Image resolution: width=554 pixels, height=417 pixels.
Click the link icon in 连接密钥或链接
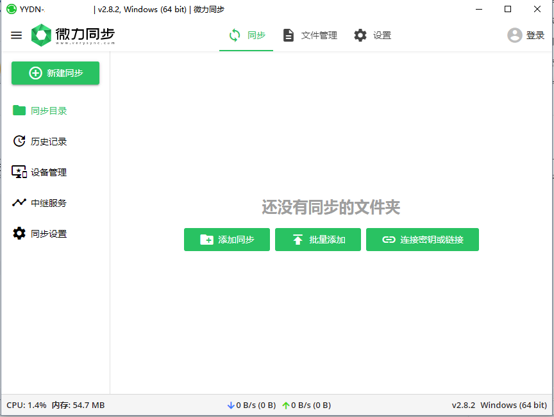(389, 240)
